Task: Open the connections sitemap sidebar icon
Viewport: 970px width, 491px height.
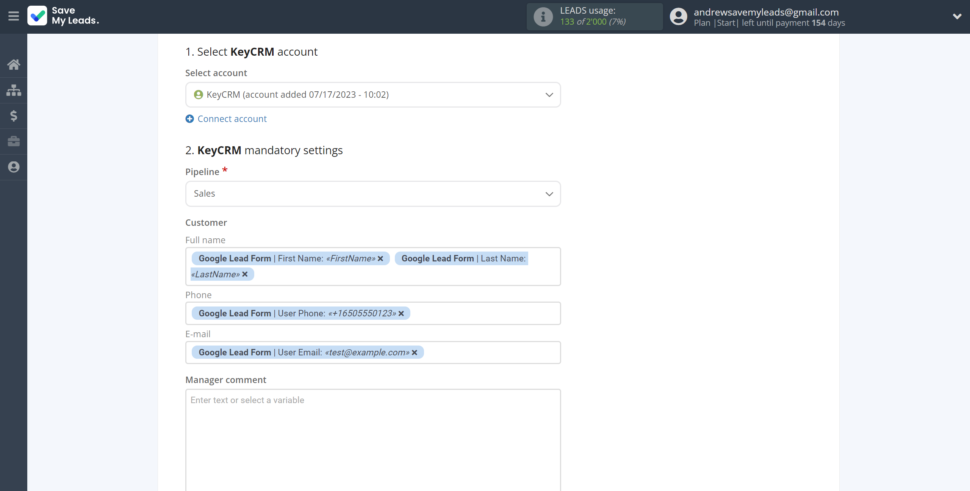Action: click(x=14, y=90)
